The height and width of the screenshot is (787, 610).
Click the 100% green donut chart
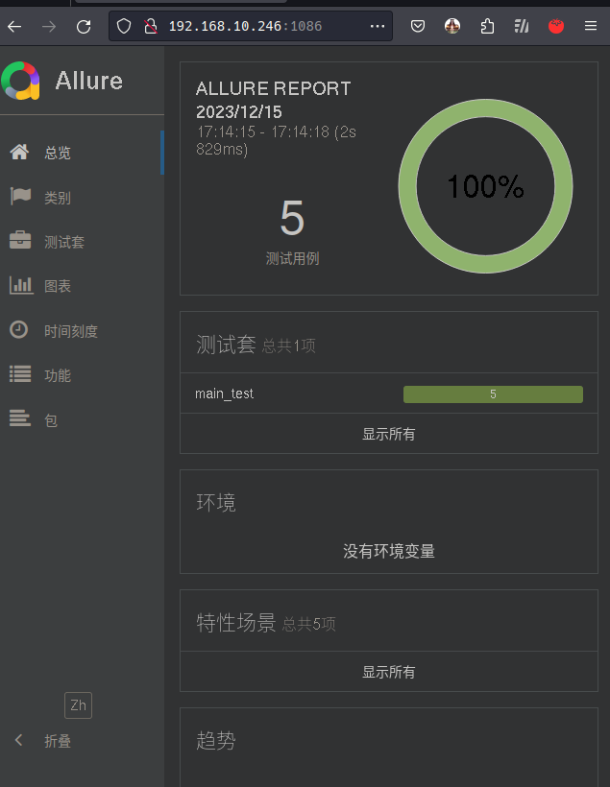point(485,186)
